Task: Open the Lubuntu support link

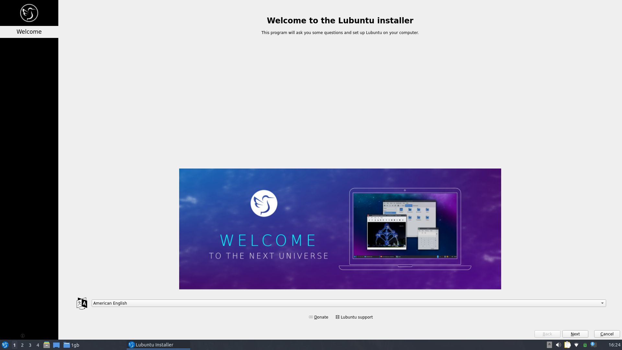Action: (x=354, y=317)
